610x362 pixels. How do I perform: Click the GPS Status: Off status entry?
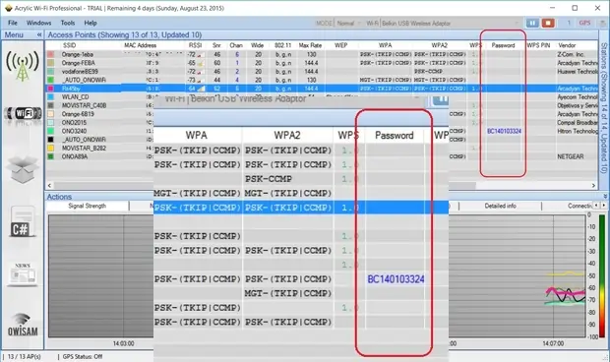click(x=83, y=356)
